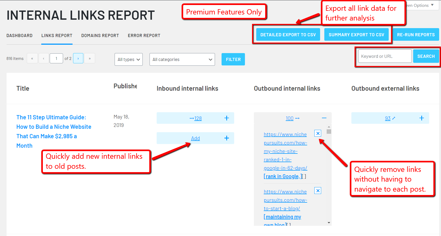Screen dimensions: 441x236
Task: Open the All types dropdown
Action: [129, 59]
